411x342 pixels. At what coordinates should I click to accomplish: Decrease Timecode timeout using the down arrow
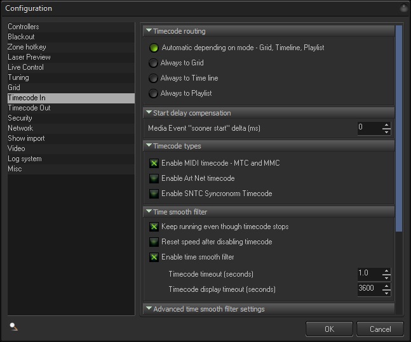(386, 277)
